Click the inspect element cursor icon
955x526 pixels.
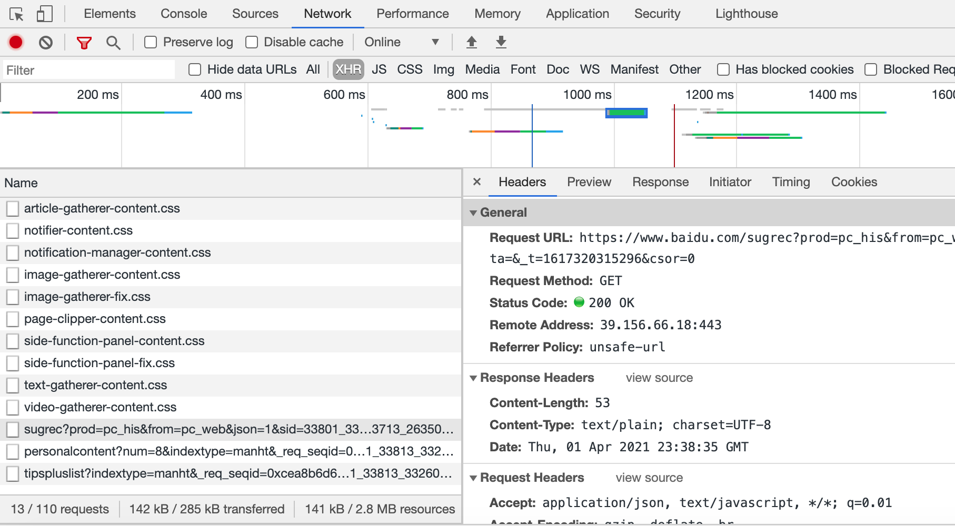coord(16,14)
